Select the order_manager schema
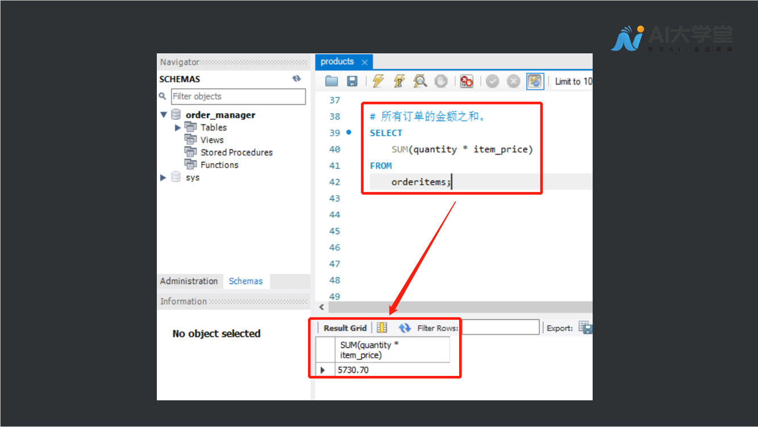Screen dimensions: 758x427 click(220, 115)
